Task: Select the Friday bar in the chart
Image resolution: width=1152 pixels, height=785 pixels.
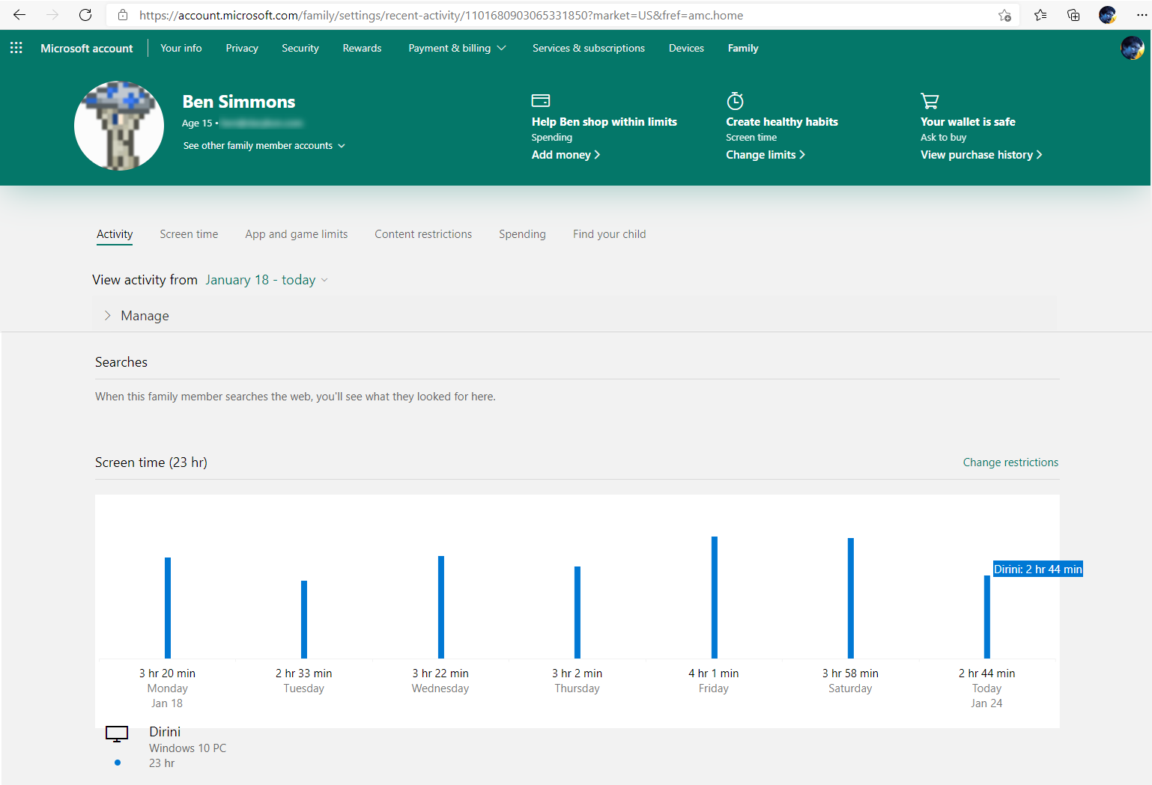Action: click(715, 597)
